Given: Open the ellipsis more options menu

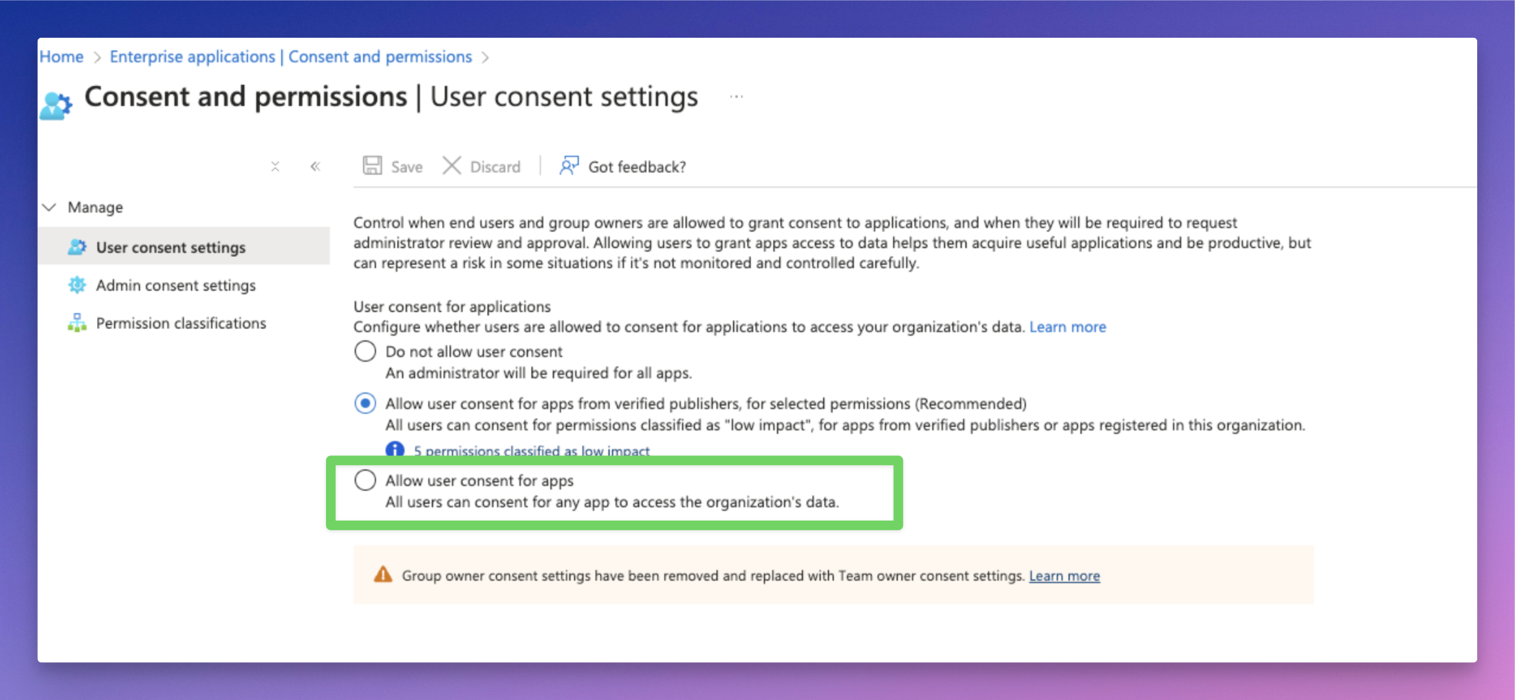Looking at the screenshot, I should (737, 97).
